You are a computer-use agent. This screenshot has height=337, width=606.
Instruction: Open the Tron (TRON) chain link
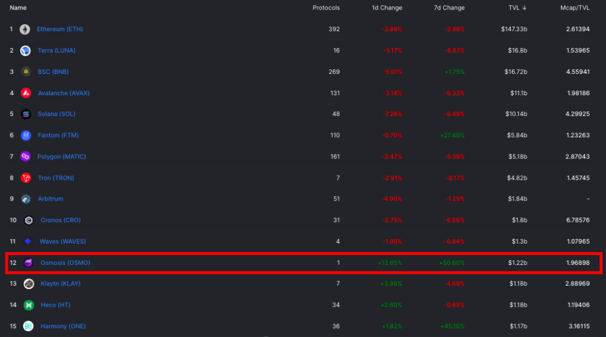[x=56, y=178]
